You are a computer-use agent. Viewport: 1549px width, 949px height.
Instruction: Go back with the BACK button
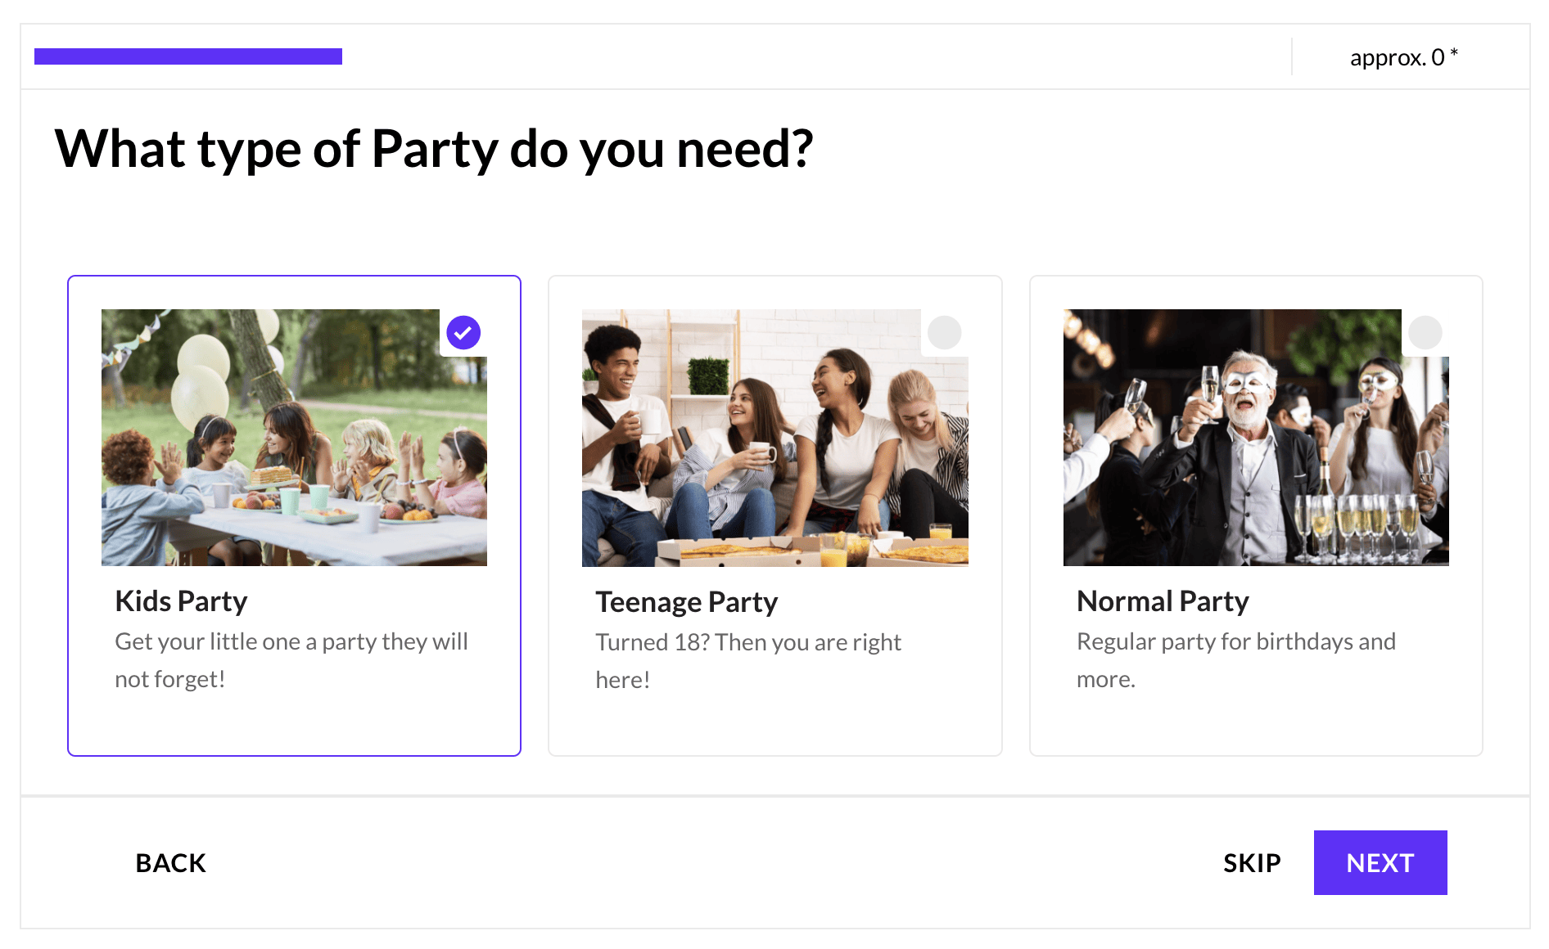170,863
